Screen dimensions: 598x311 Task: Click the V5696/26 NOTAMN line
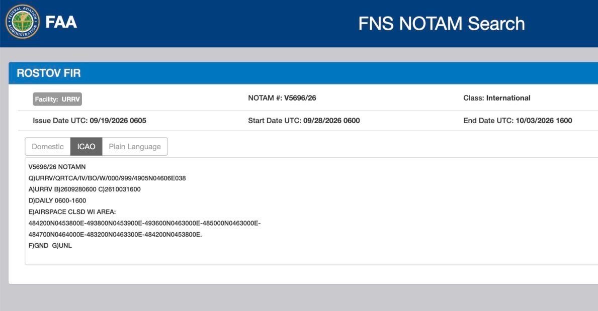point(57,167)
